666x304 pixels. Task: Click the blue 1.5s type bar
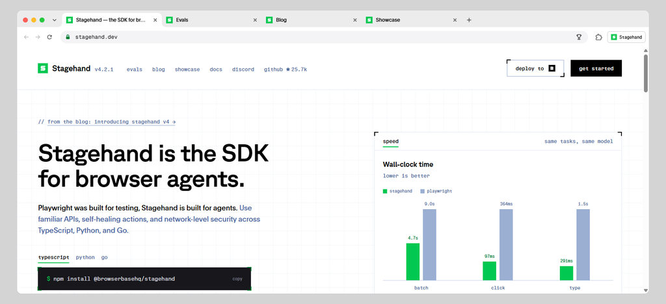583,245
